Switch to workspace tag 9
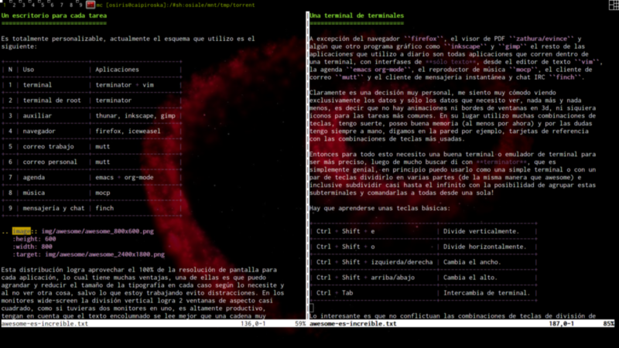This screenshot has width=619, height=348. pyautogui.click(x=80, y=5)
